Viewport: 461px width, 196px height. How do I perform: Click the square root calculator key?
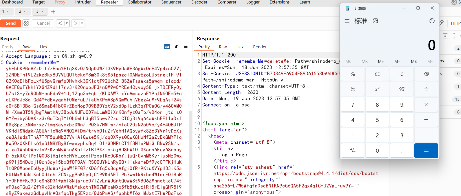402,89
